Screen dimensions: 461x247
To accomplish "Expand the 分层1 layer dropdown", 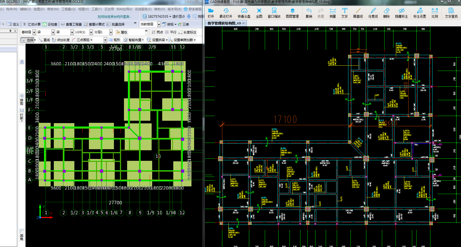I will (x=111, y=32).
